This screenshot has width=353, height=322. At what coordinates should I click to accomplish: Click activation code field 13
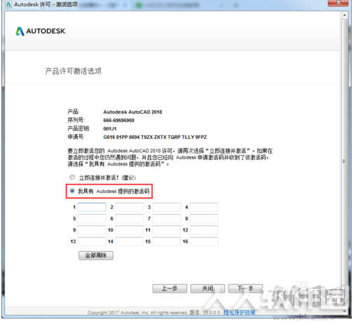pyautogui.click(x=92, y=241)
